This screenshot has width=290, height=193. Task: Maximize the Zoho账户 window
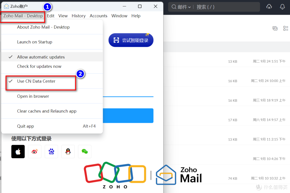140,6
